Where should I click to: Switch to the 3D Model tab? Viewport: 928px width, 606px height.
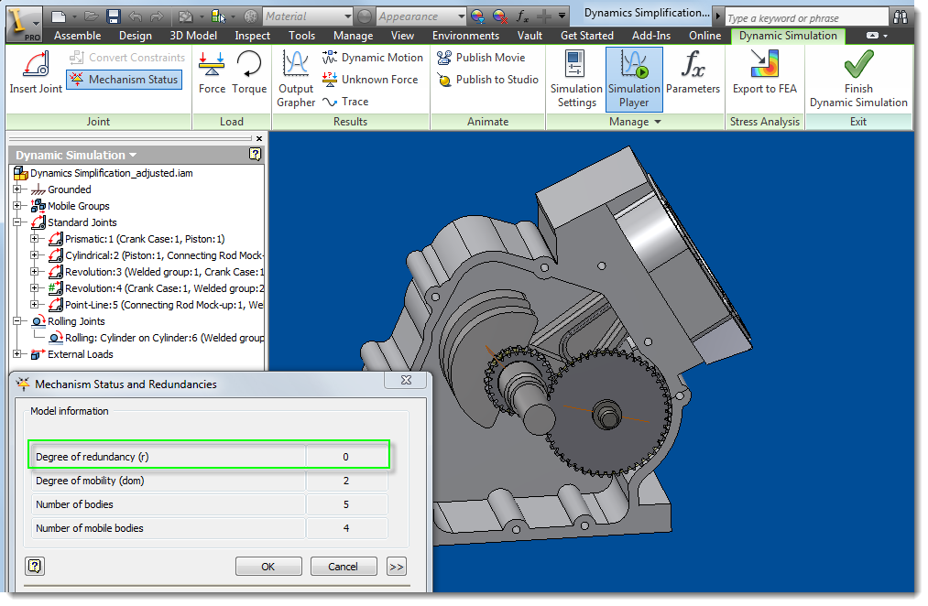tap(193, 36)
